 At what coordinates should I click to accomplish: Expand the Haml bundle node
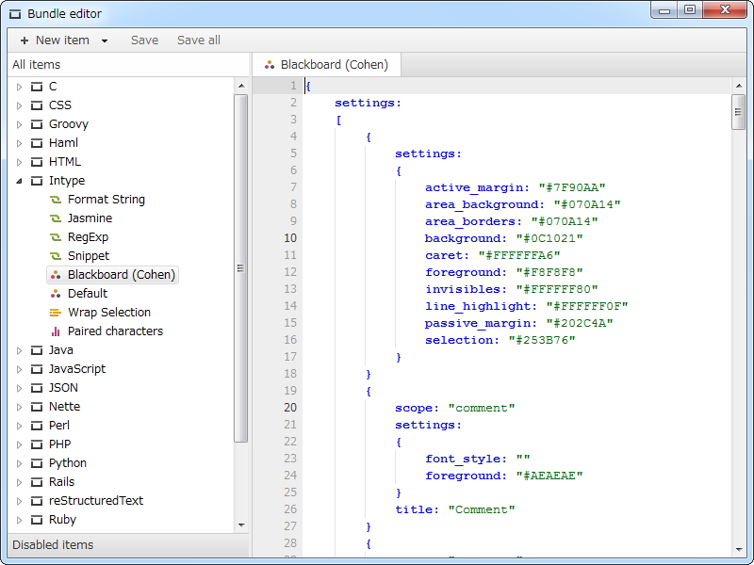19,143
